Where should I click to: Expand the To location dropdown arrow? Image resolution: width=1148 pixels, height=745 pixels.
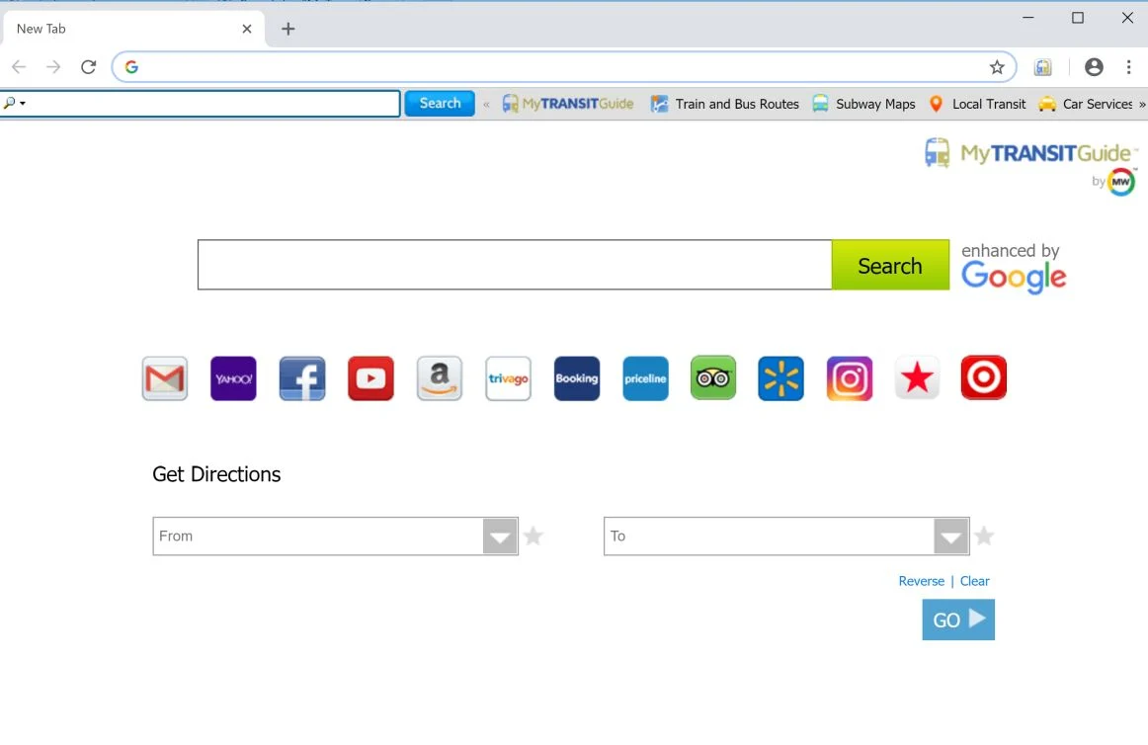click(x=951, y=537)
